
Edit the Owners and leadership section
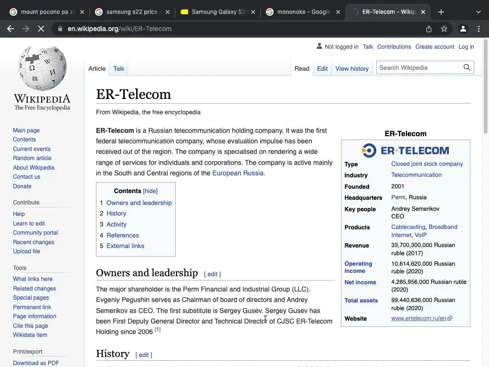pyautogui.click(x=212, y=274)
